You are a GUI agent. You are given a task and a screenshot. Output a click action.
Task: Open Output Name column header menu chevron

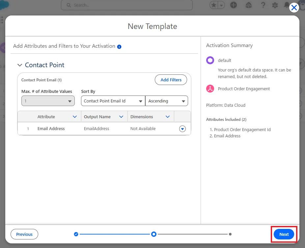point(121,117)
